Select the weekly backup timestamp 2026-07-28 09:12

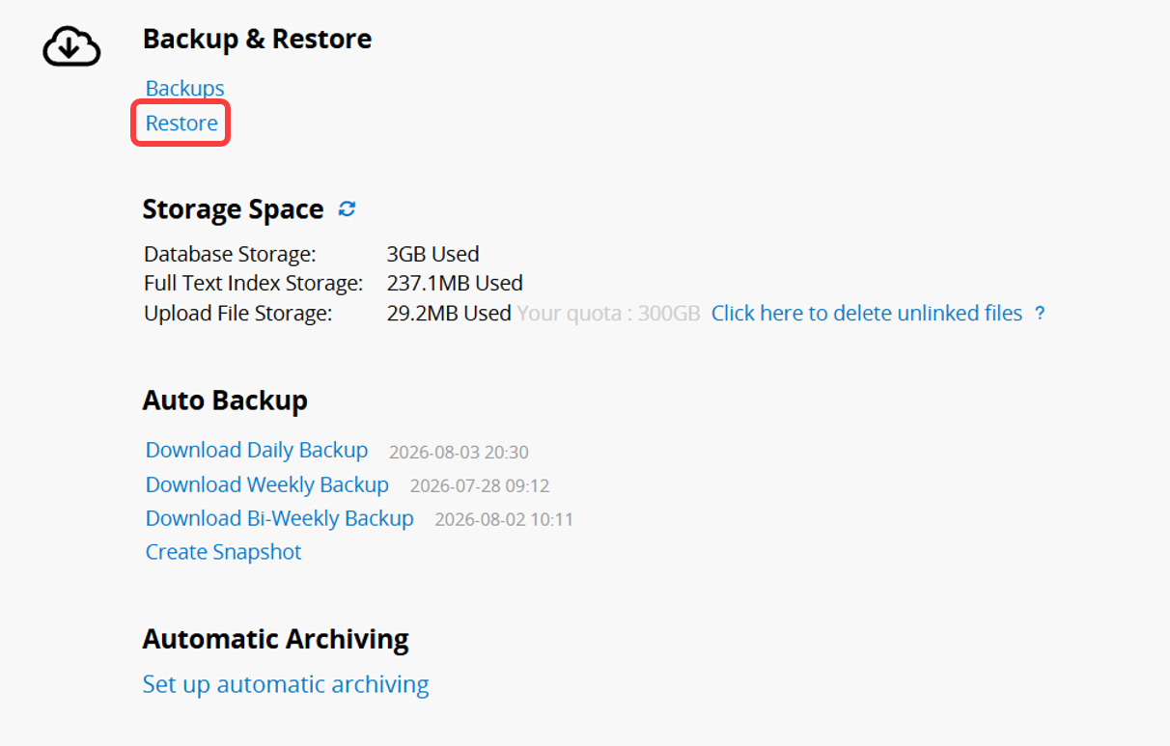(x=480, y=485)
